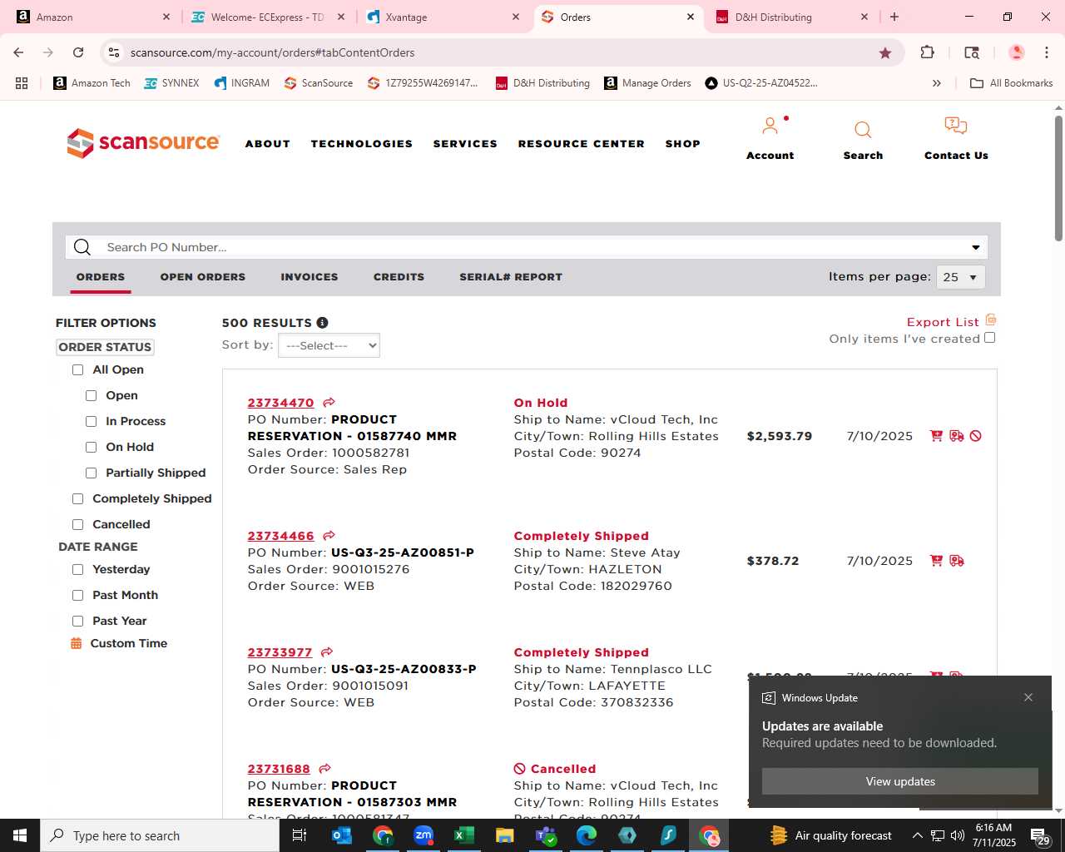
Task: Switch to the Credits tab
Action: [399, 277]
